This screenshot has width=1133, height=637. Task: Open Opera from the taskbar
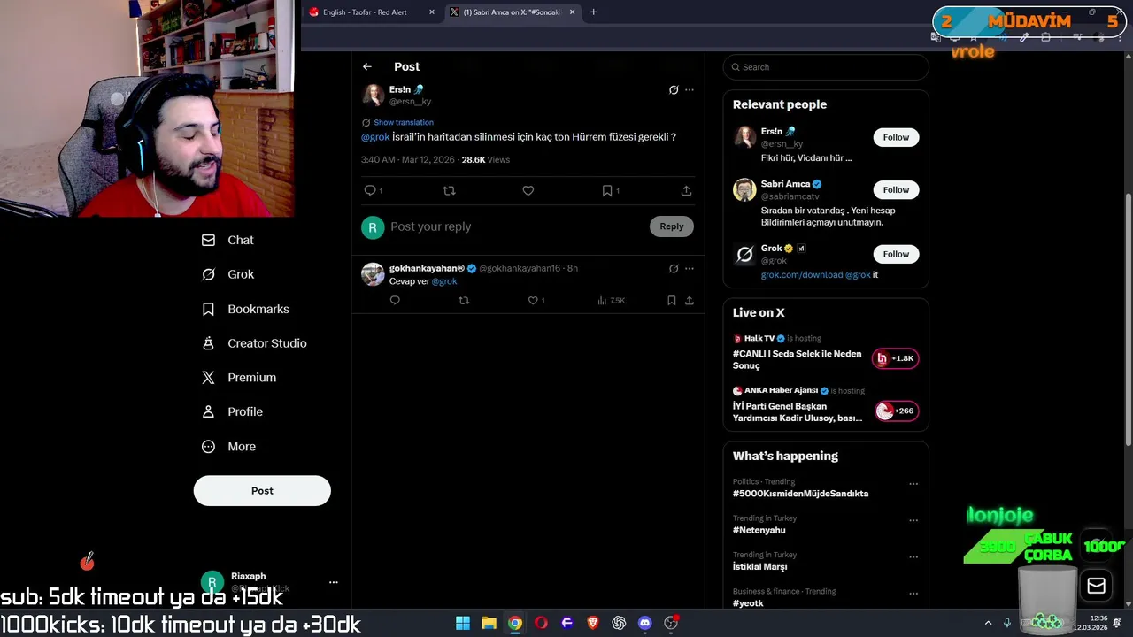coord(541,623)
